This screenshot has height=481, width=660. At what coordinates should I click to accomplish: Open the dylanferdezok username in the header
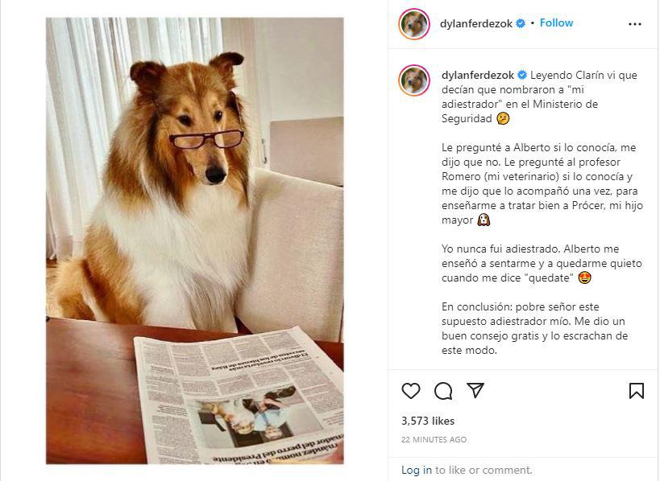[476, 23]
